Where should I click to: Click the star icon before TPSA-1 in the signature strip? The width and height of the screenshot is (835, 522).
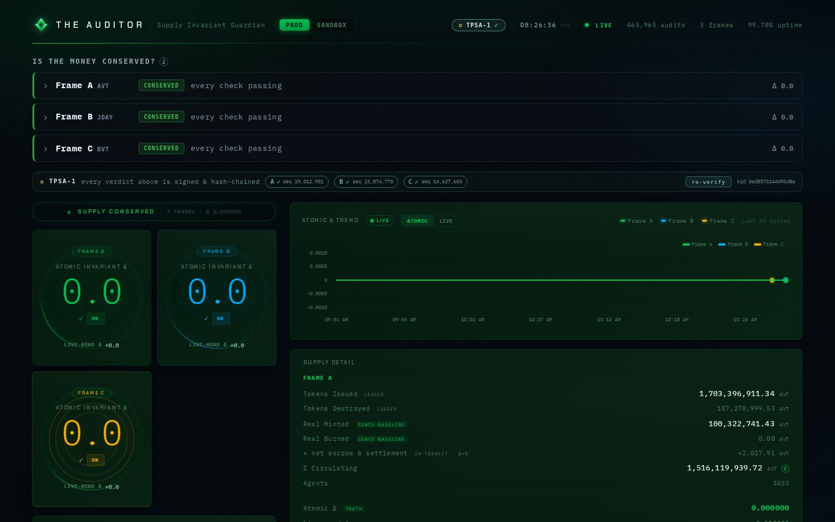tap(42, 182)
